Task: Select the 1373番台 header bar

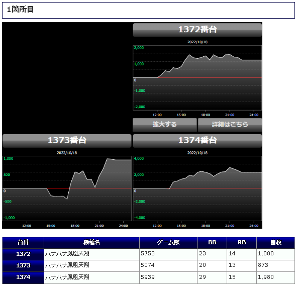Action: point(67,141)
